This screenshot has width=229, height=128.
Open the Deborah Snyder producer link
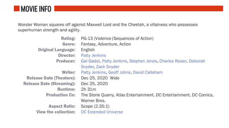tap(197, 61)
